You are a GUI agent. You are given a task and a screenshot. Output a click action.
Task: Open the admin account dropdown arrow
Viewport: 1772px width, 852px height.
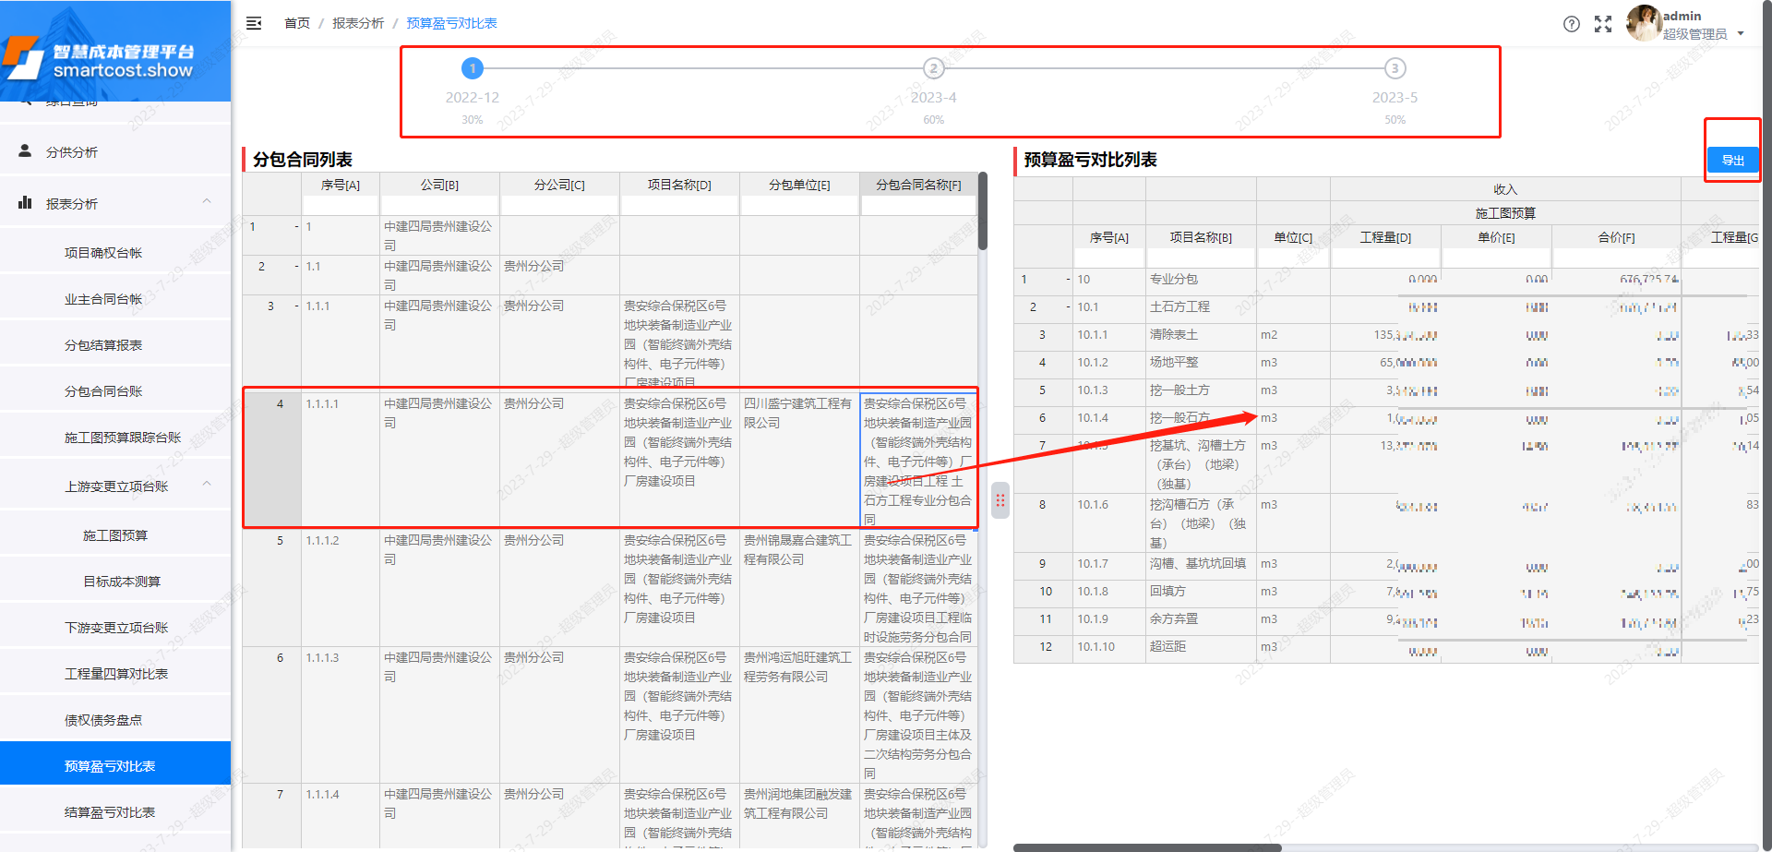click(1741, 32)
